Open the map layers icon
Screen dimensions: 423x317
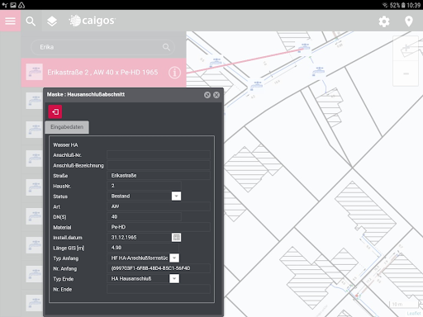pos(52,21)
